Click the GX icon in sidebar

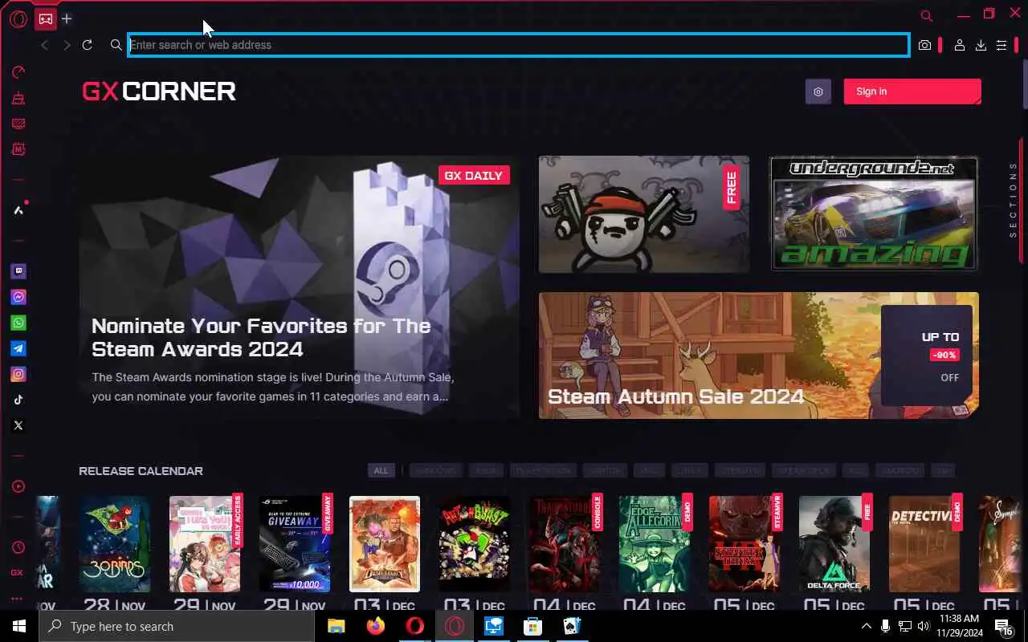coord(17,573)
